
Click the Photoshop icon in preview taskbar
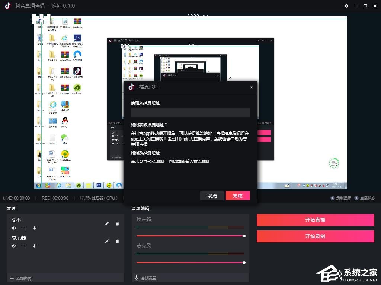tap(99, 185)
